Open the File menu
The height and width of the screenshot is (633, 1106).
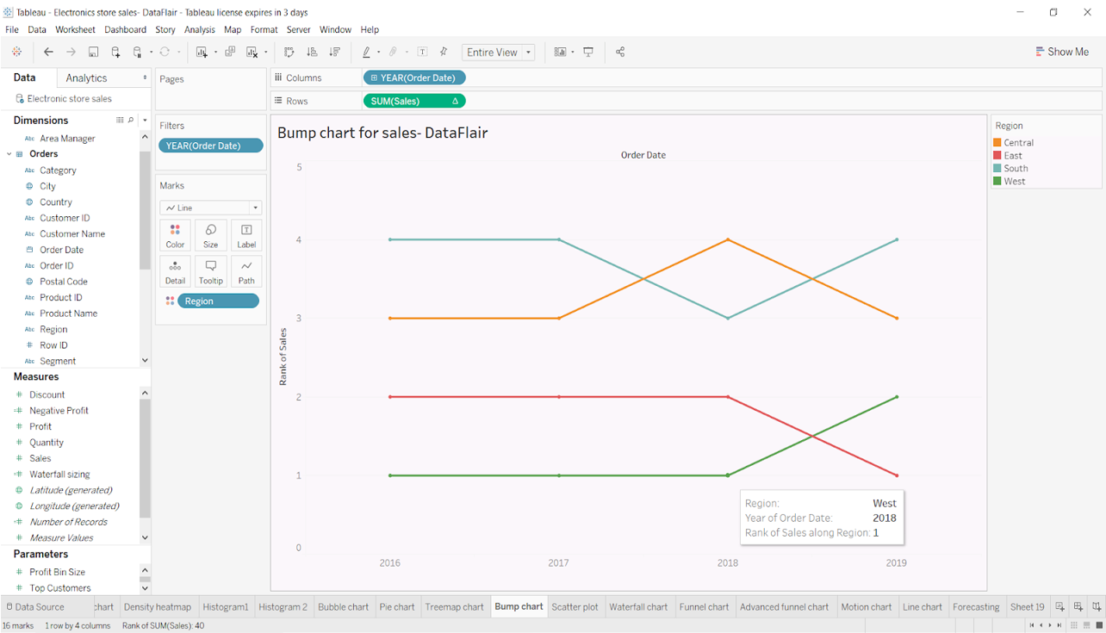point(12,29)
